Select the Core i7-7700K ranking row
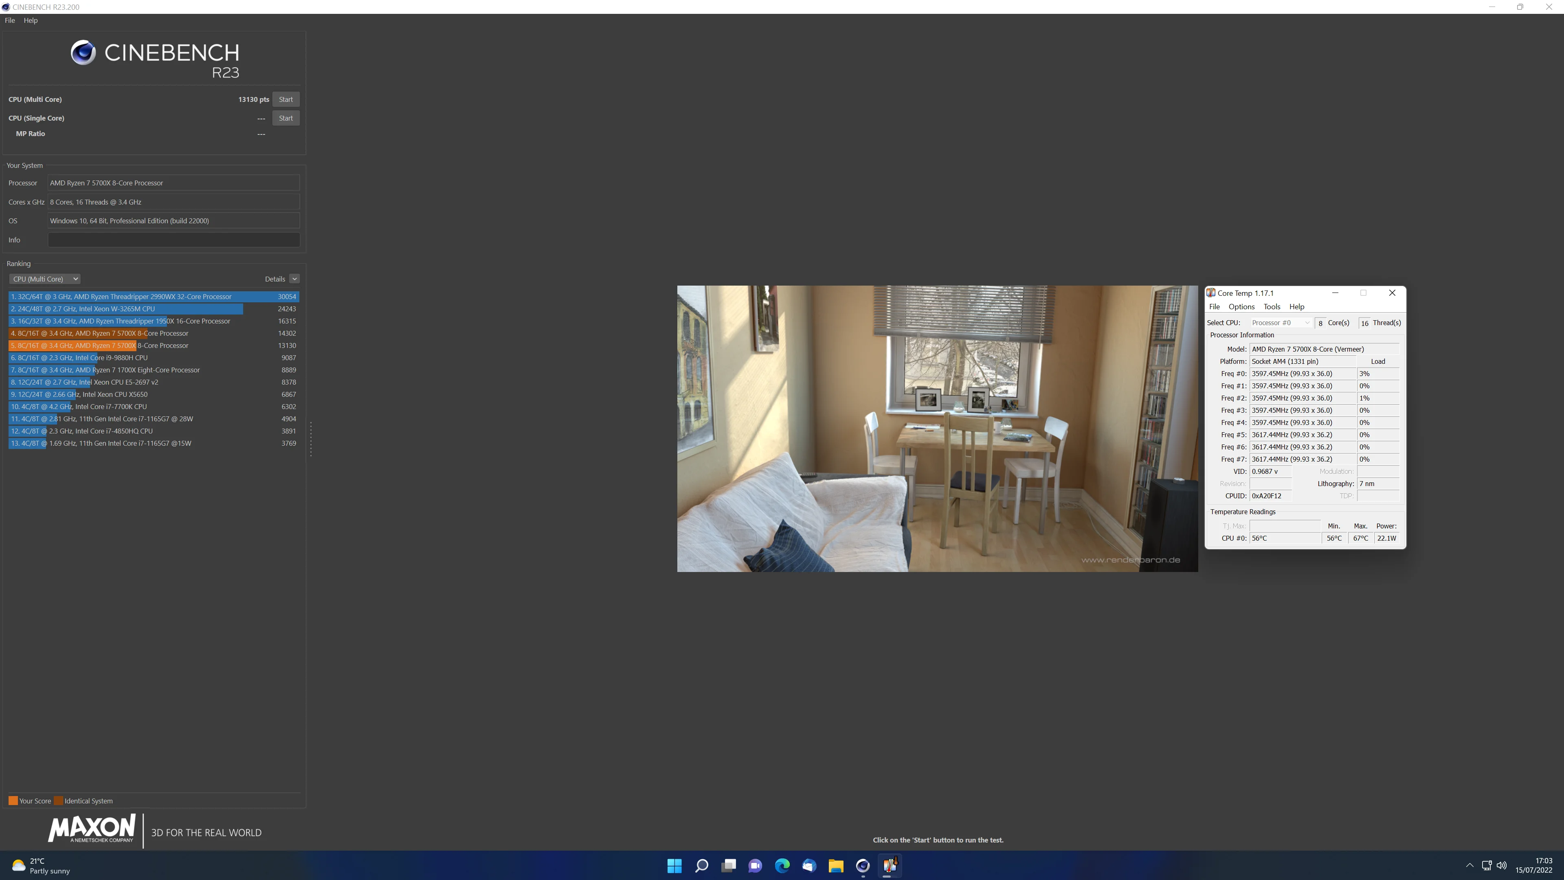 pos(154,406)
